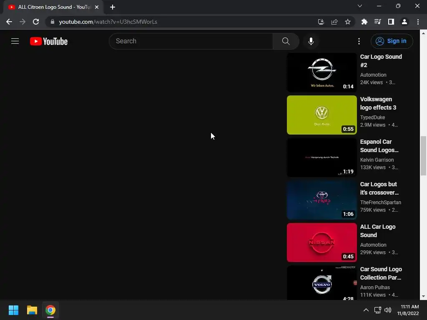
Task: Close the ALL Citroen Logo Sound tab
Action: tap(97, 7)
